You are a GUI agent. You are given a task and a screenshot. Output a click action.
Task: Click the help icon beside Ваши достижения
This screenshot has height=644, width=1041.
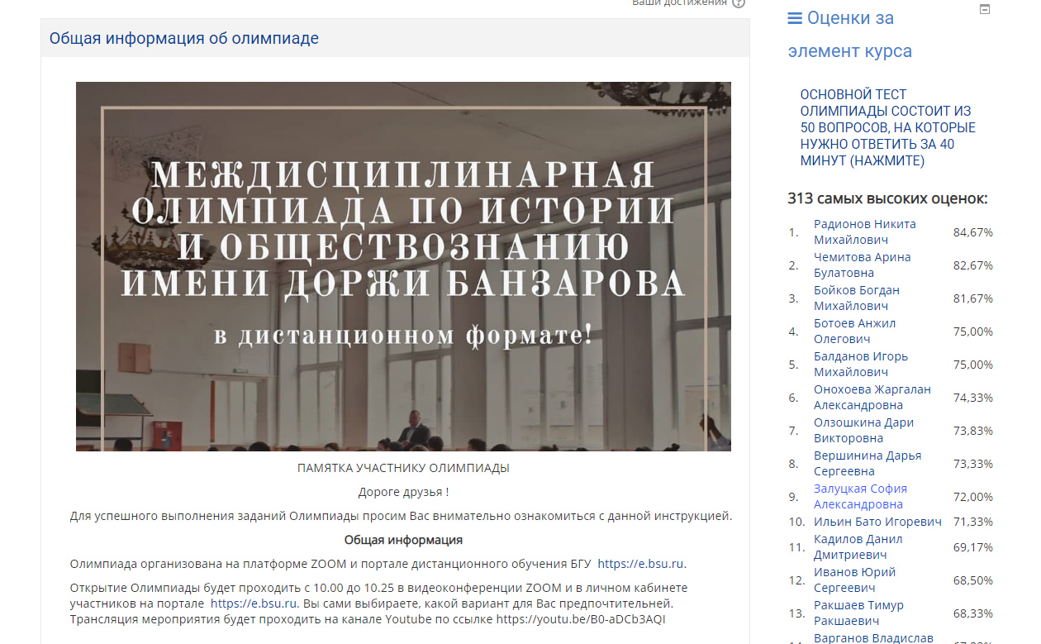click(738, 3)
